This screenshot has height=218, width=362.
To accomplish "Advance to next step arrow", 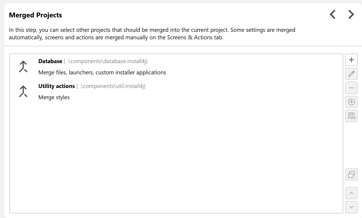I will point(351,14).
